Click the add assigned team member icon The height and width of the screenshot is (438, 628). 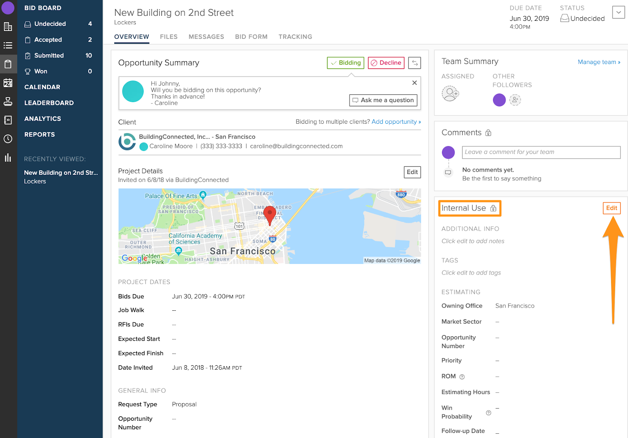450,93
